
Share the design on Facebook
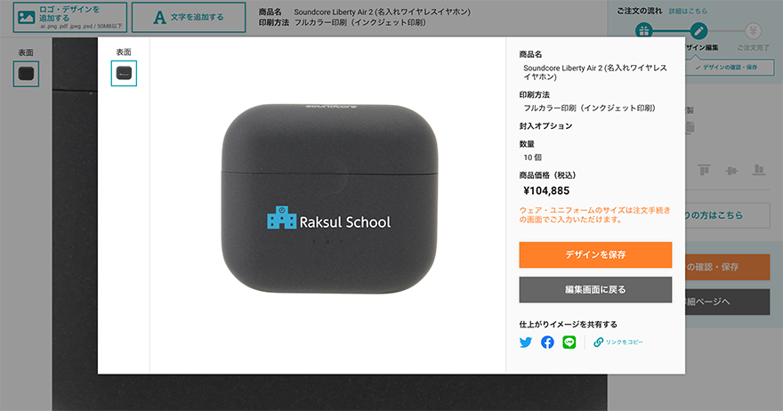547,342
